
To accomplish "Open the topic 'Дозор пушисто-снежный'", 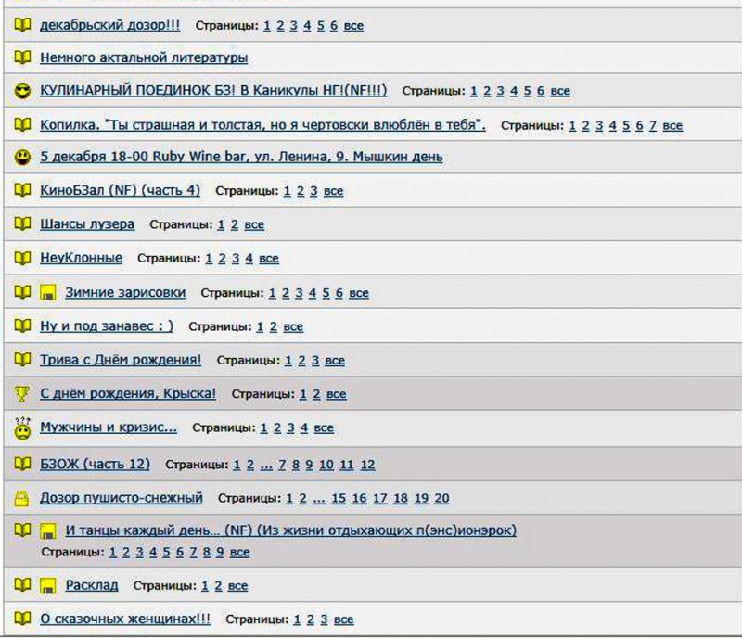I will (122, 497).
